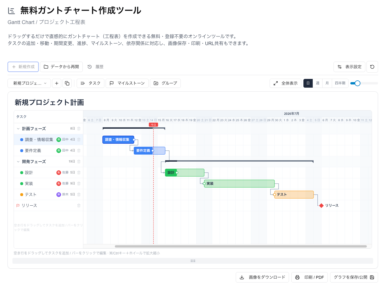Click 鈴木 avatar on テスト row
383x286 pixels.
point(59,195)
